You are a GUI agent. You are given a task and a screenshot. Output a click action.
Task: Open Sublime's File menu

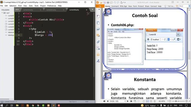point(1,6)
